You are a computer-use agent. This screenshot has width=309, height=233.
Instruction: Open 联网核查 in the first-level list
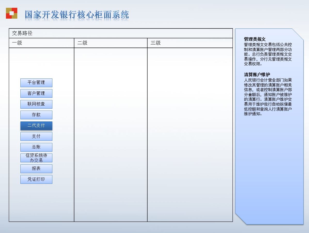tap(36, 104)
